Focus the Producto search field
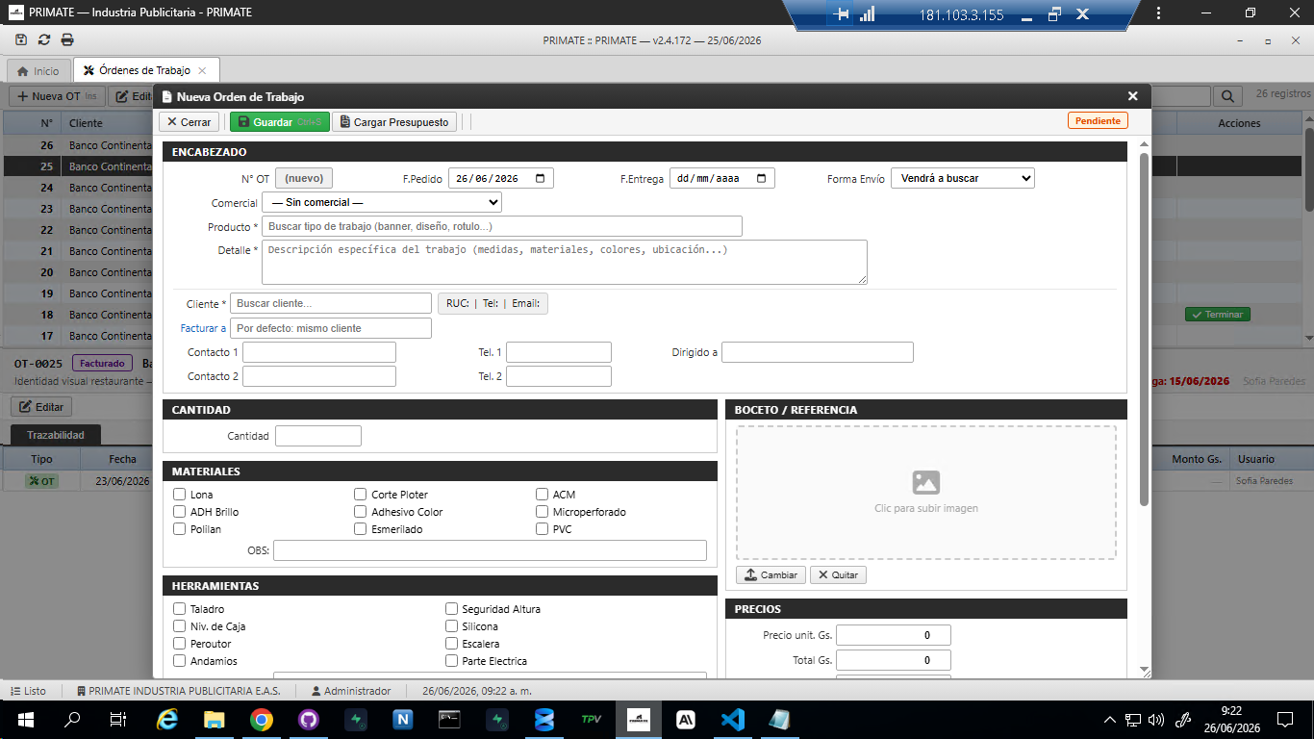The image size is (1314, 739). [x=502, y=226]
